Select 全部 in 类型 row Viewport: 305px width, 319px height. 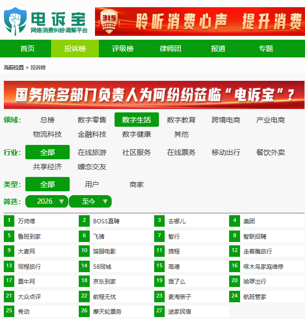coord(47,184)
